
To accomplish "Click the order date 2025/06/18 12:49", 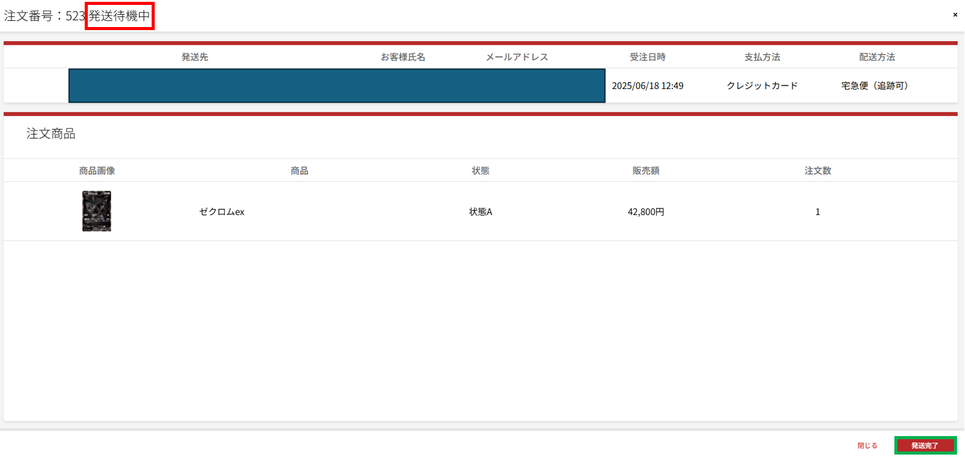I will coord(647,86).
